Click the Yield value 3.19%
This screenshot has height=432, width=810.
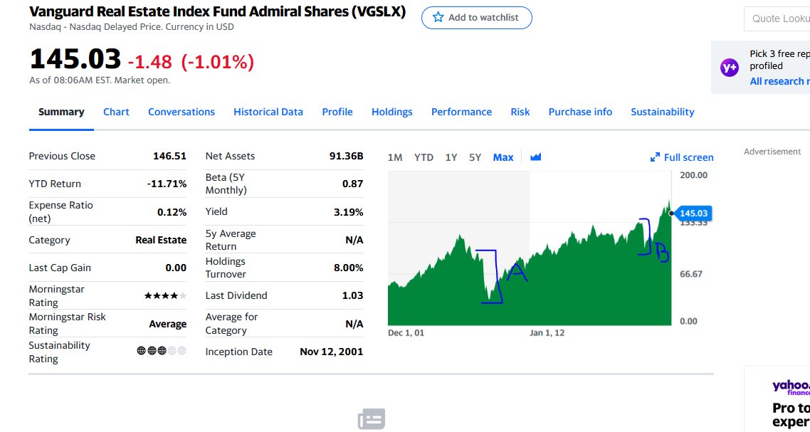tap(348, 212)
